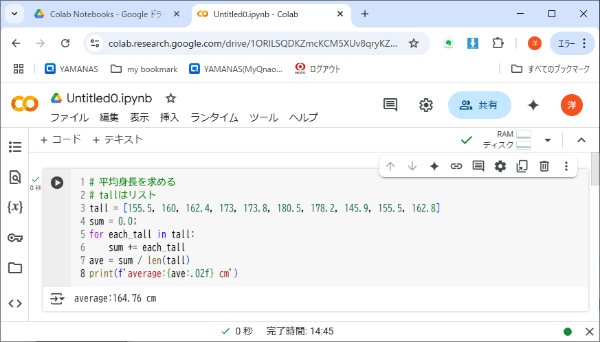Open the secrets key icon panel
The image size is (600, 342).
click(14, 238)
